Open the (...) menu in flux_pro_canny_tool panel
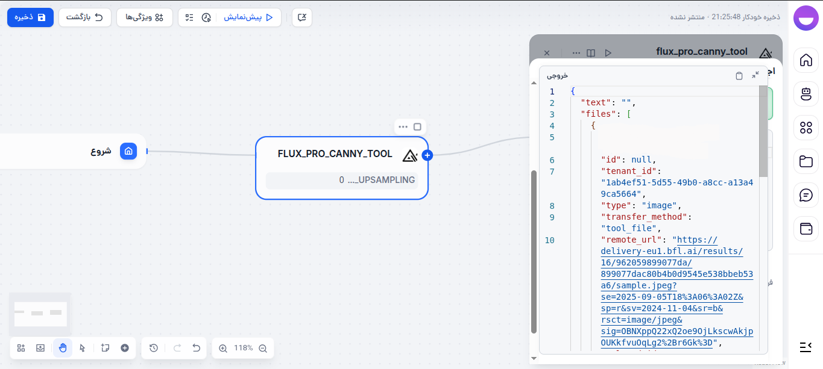The image size is (823, 369). 576,52
